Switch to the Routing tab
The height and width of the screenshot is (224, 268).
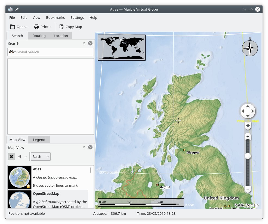pyautogui.click(x=39, y=36)
